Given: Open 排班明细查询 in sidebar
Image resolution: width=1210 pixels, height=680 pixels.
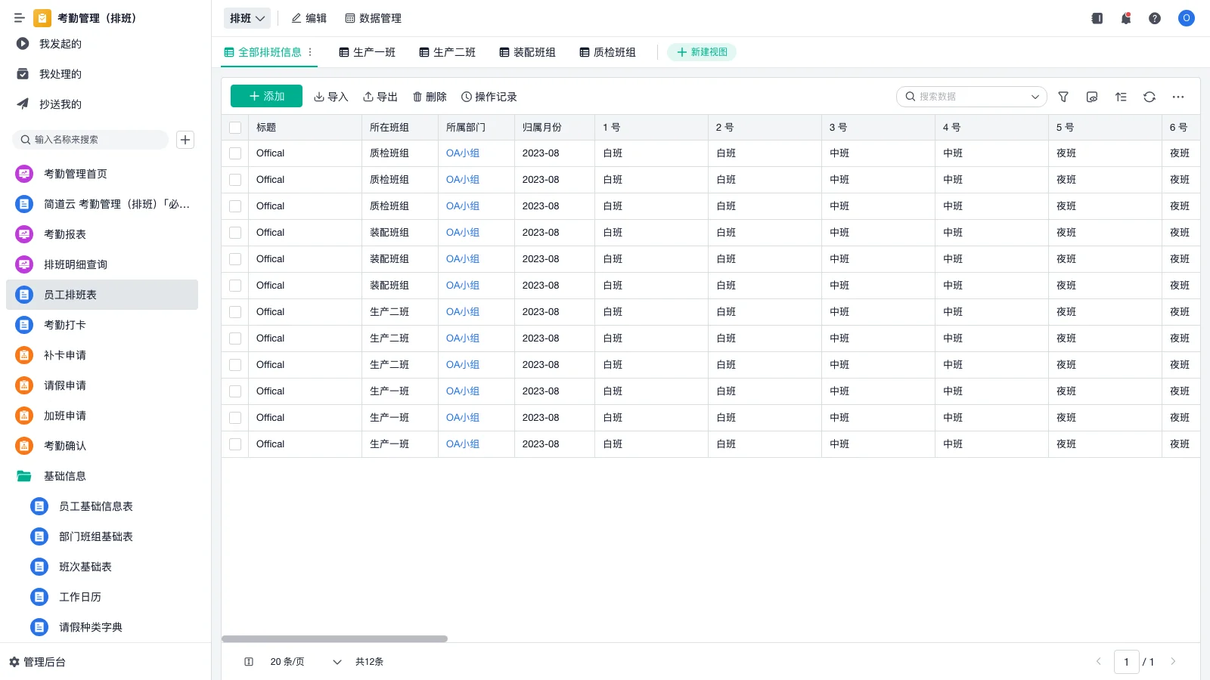Looking at the screenshot, I should tap(102, 264).
